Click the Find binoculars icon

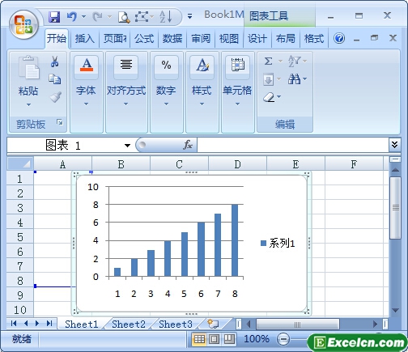click(x=294, y=79)
